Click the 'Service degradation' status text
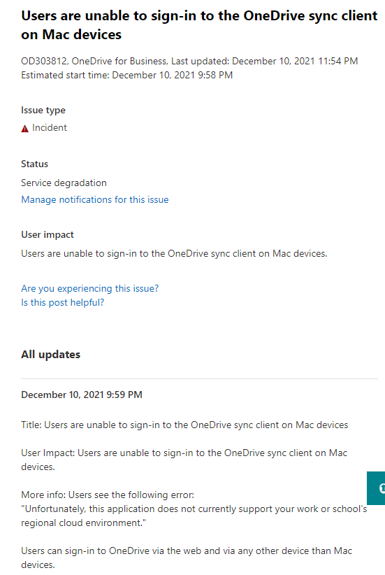 (x=64, y=183)
